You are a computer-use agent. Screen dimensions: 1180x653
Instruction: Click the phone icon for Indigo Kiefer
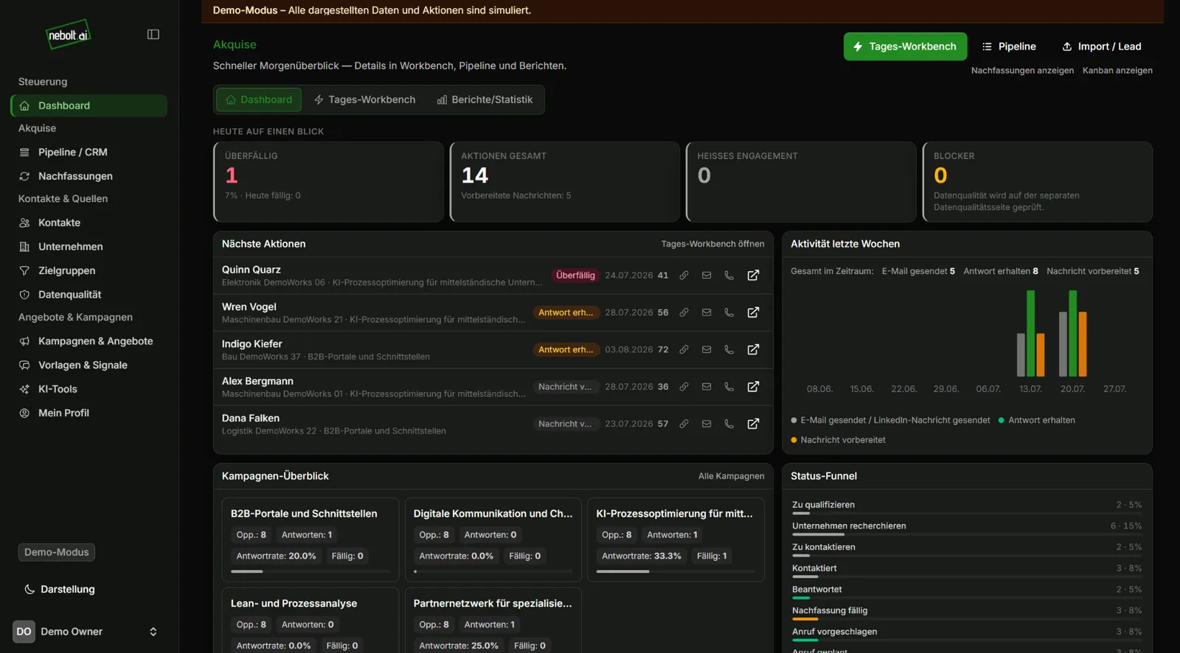click(x=729, y=349)
